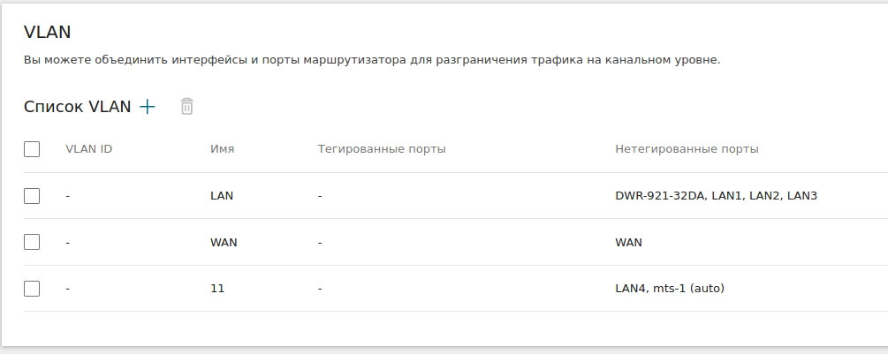Click the Список VLAN section heading
This screenshot has width=888, height=354.
click(77, 107)
